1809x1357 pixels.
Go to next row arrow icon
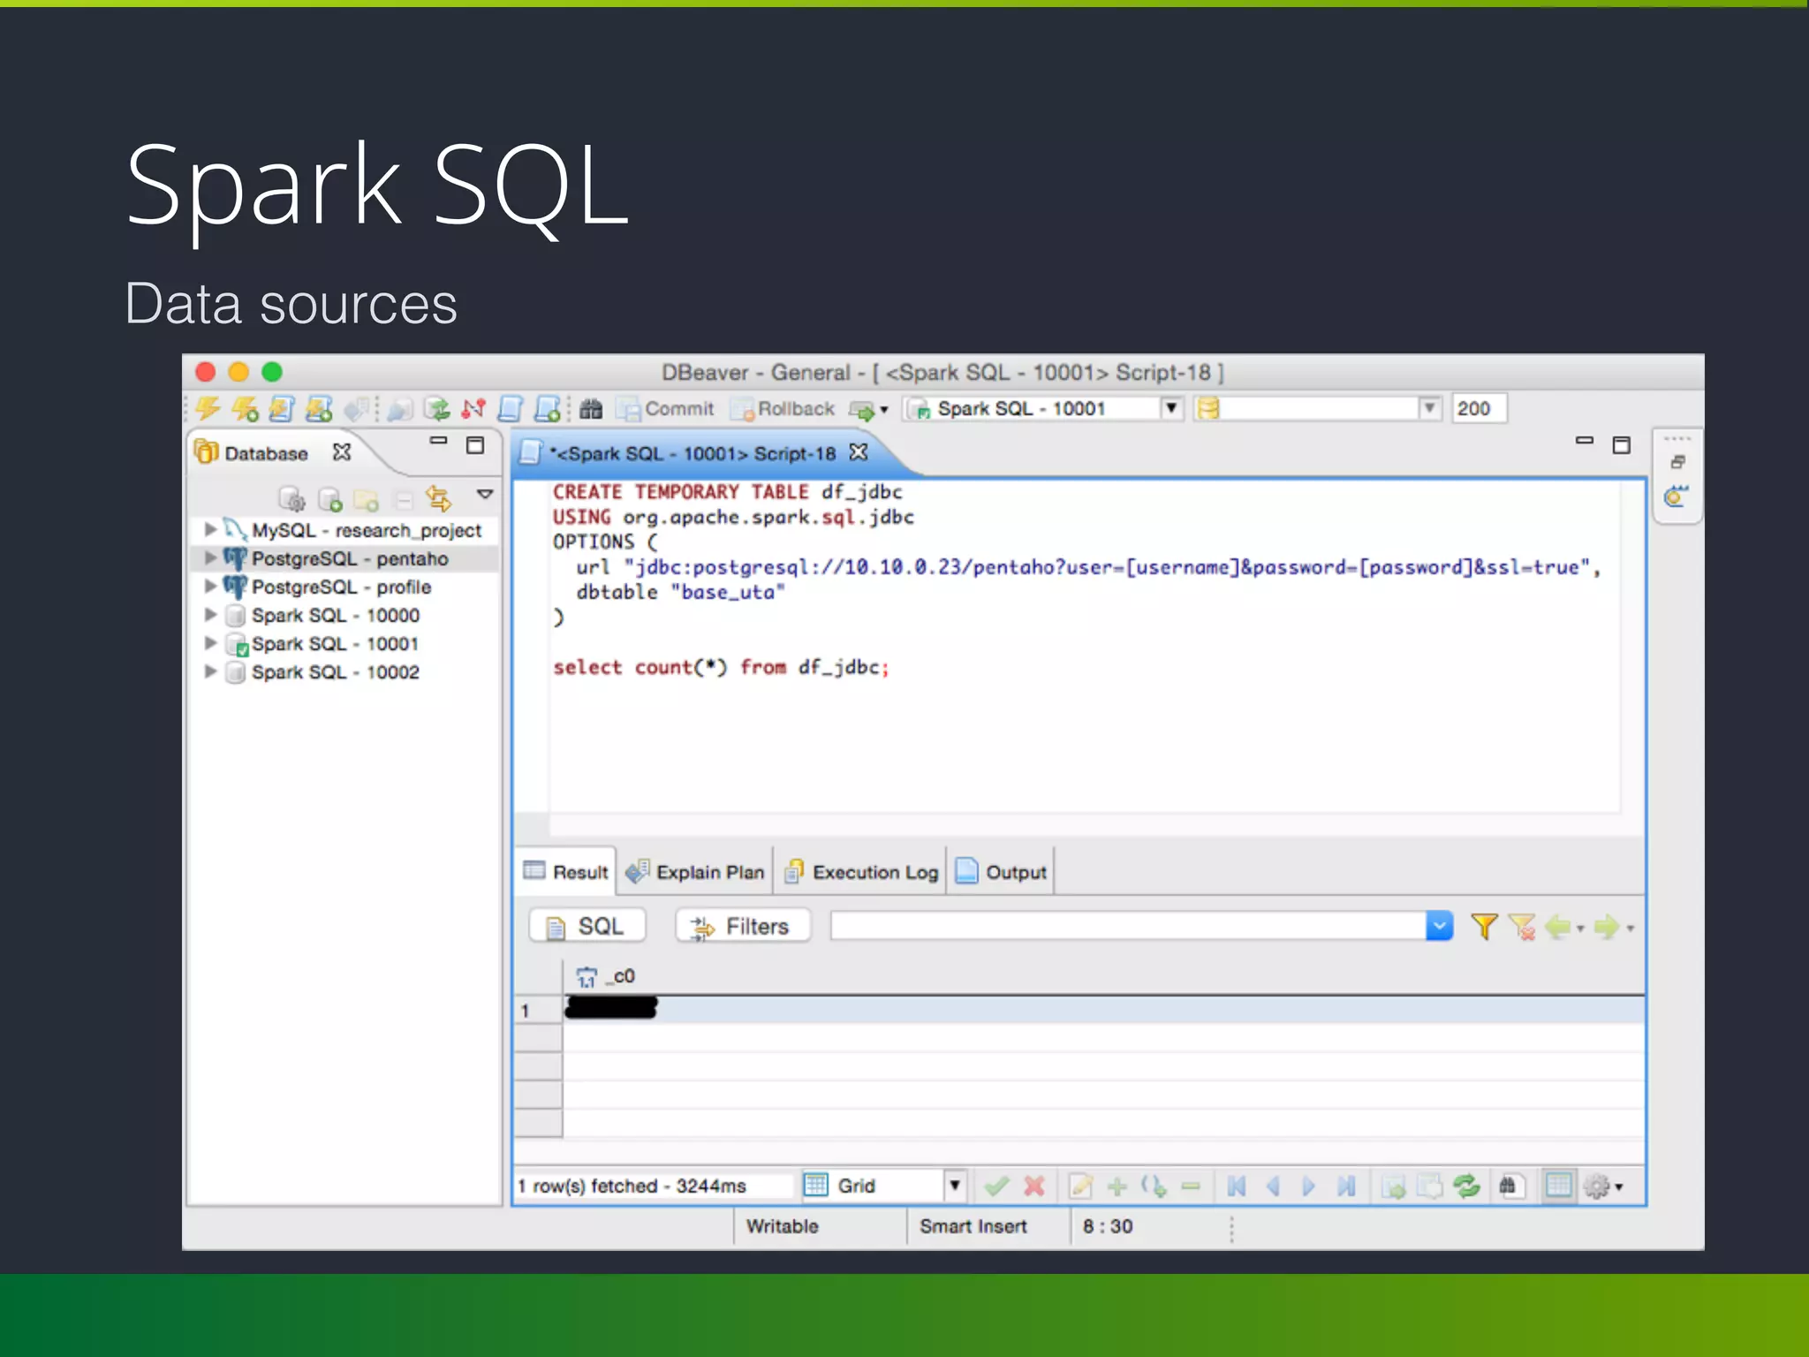pyautogui.click(x=1309, y=1186)
